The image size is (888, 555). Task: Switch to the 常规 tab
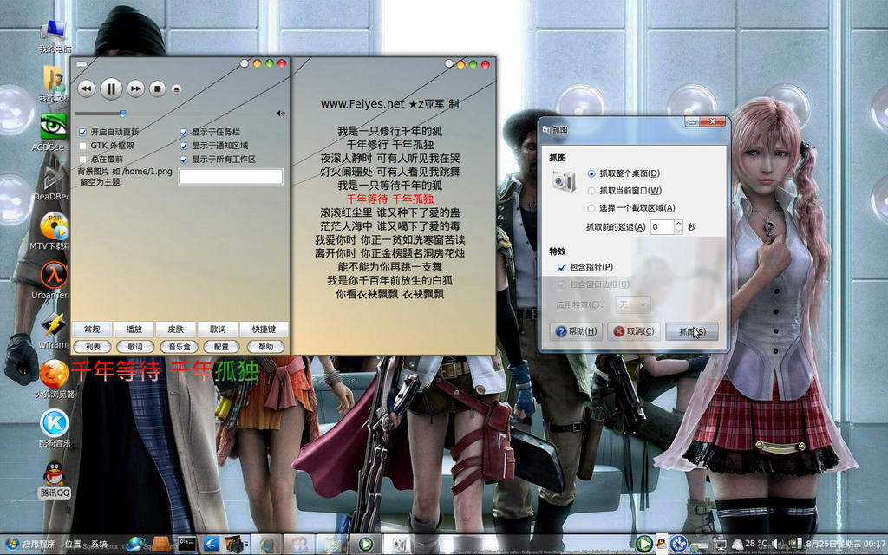click(92, 329)
